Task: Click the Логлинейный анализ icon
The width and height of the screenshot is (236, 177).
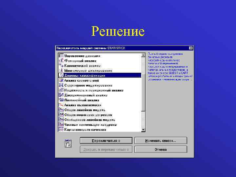Action: (61, 100)
